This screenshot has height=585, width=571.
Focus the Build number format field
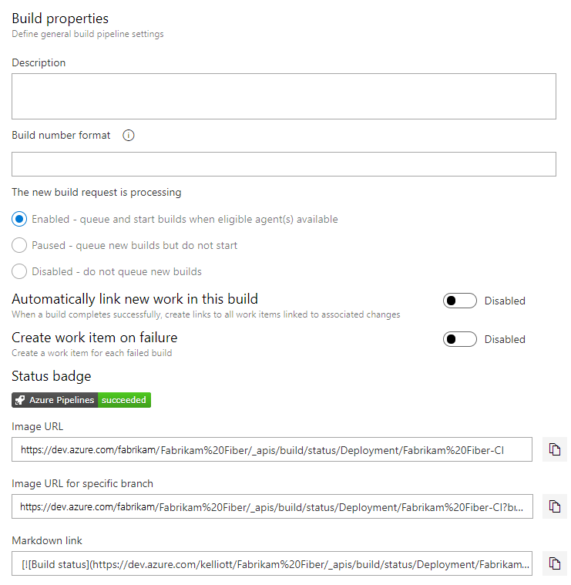(x=284, y=164)
